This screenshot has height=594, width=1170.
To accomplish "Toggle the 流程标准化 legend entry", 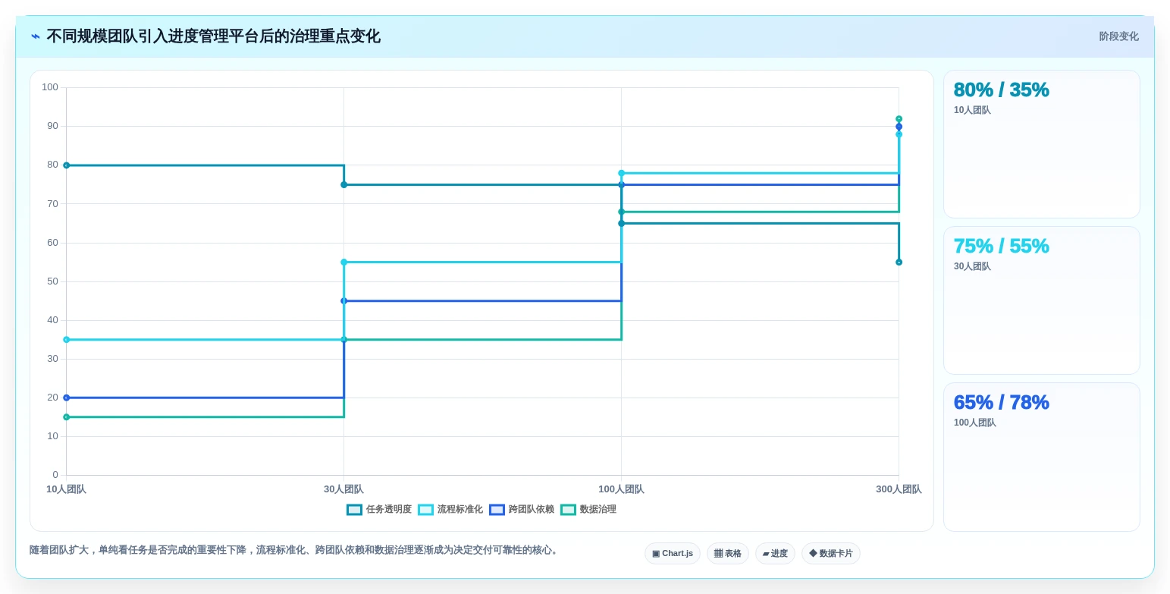I will click(450, 510).
